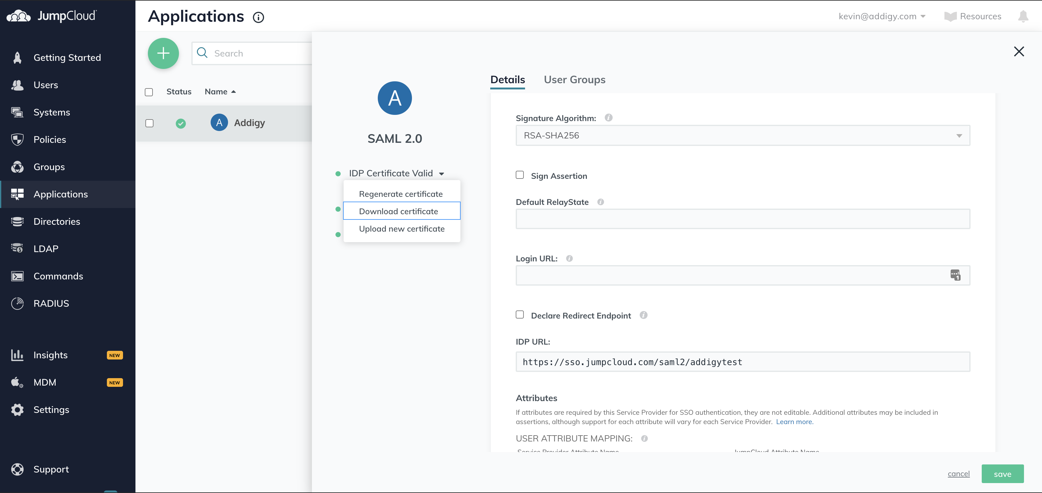The width and height of the screenshot is (1042, 493).
Task: Click the Signature Algorithm info icon
Action: pos(608,118)
